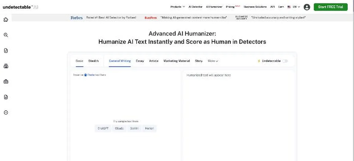This screenshot has width=354, height=161.
Task: Open Business Solutions link
Action: (255, 7)
